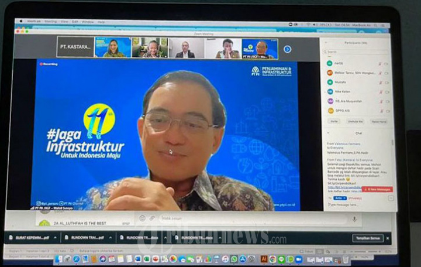
Task: Click the Type message here field
Action: [357, 205]
